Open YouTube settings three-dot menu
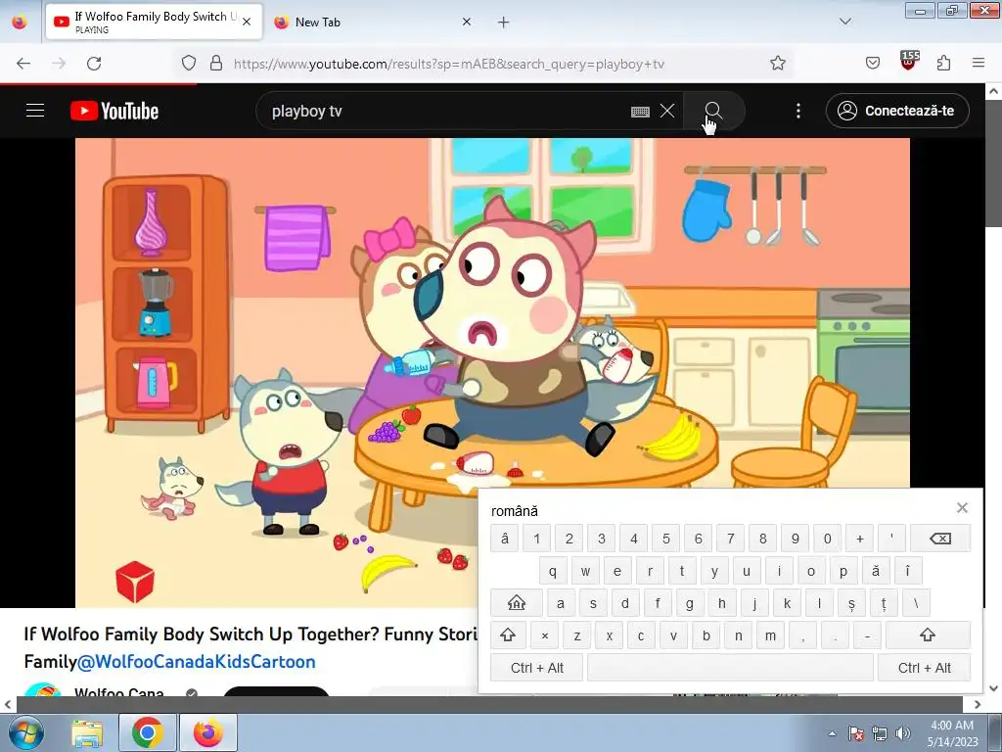The height and width of the screenshot is (752, 1002). click(798, 111)
